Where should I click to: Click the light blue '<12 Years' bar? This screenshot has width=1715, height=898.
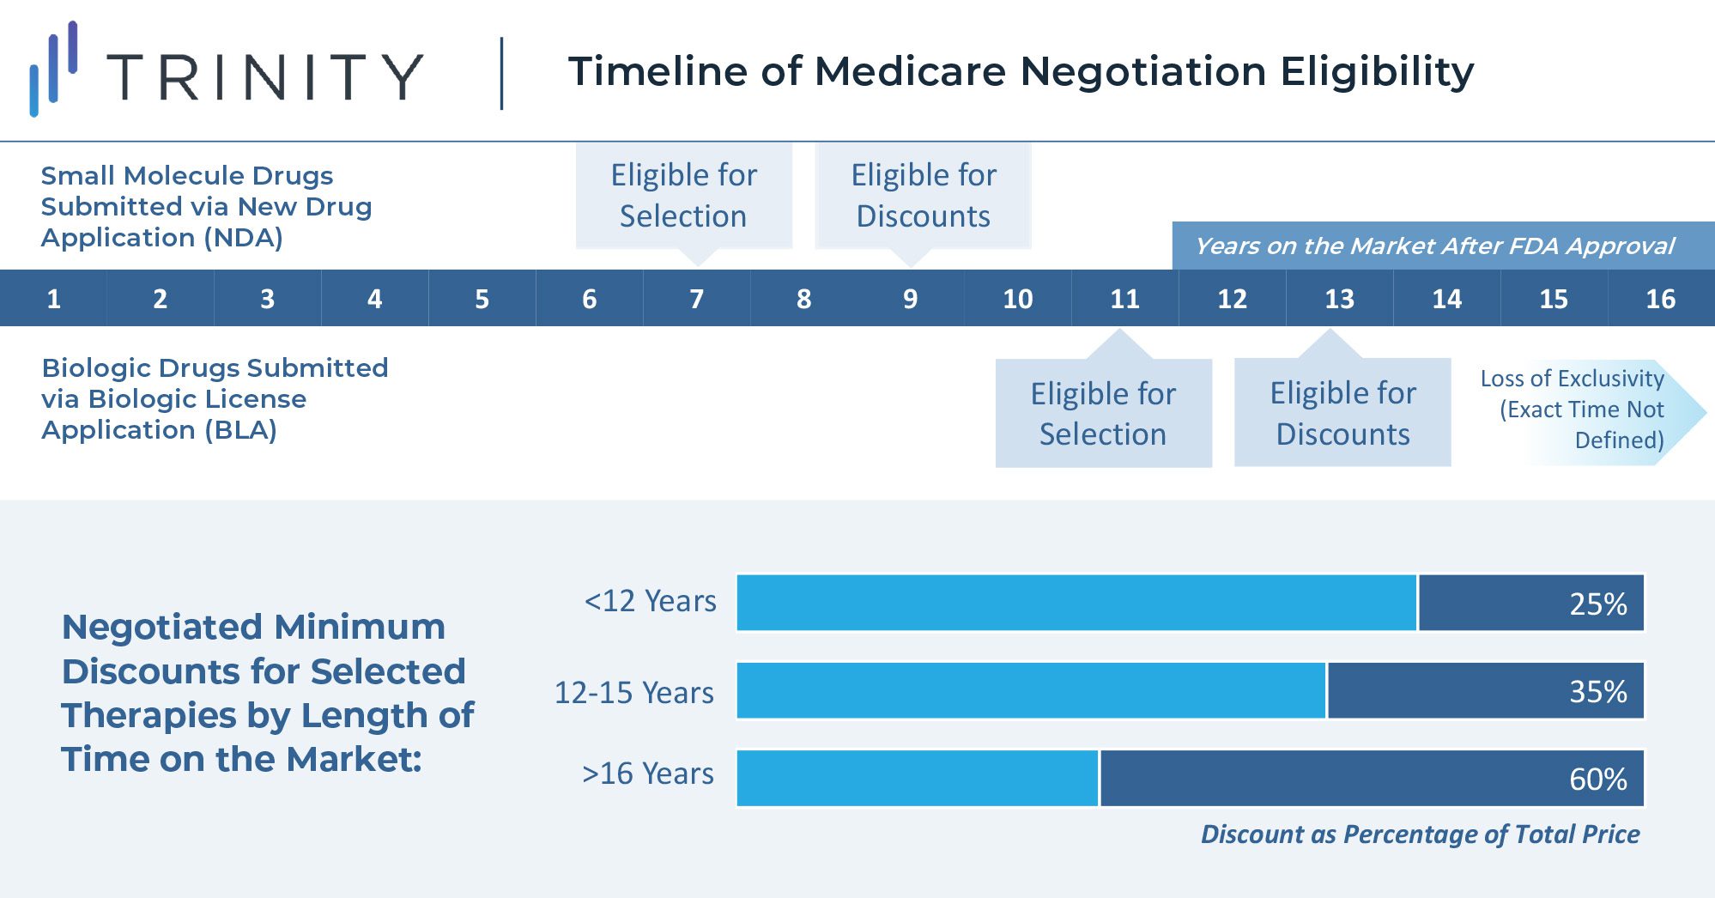(1076, 603)
